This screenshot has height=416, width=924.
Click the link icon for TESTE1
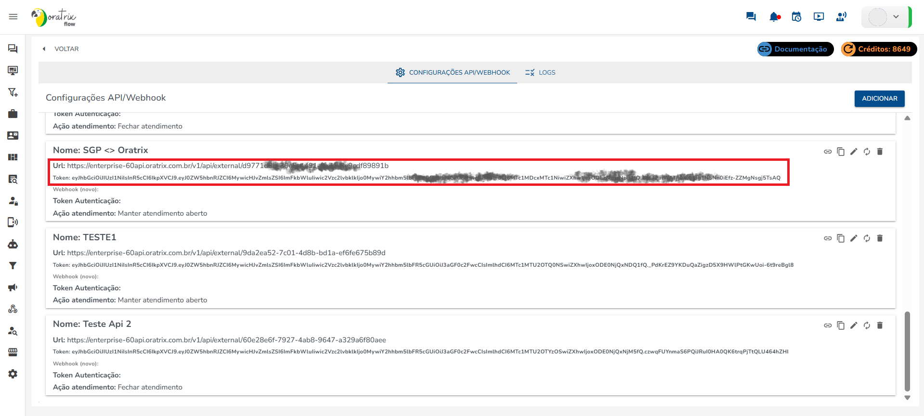(x=828, y=238)
